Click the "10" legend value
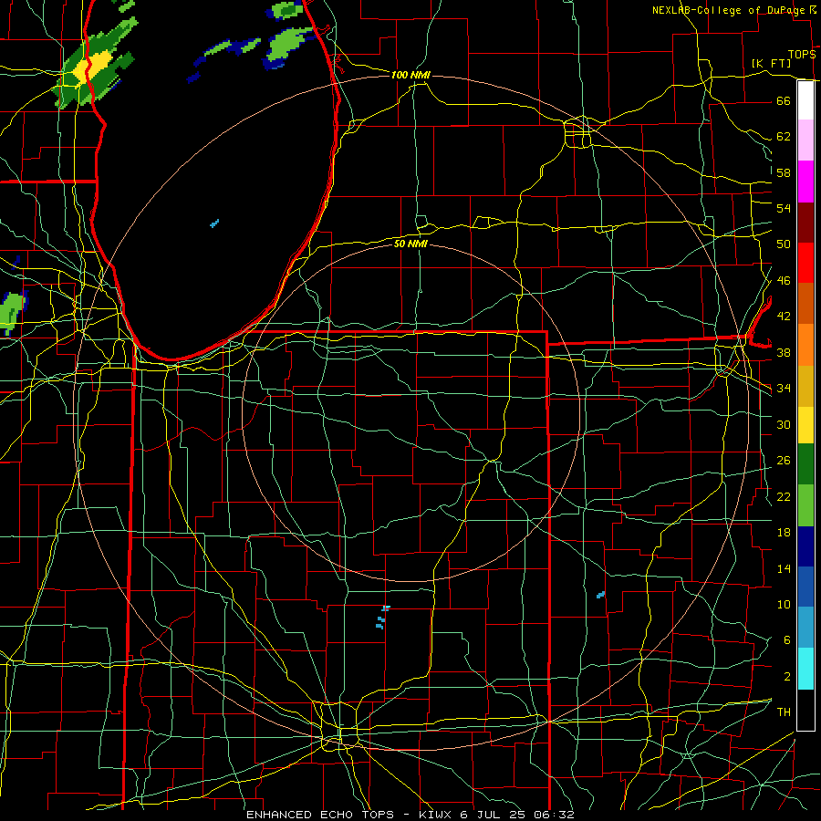Image resolution: width=821 pixels, height=821 pixels. [784, 604]
